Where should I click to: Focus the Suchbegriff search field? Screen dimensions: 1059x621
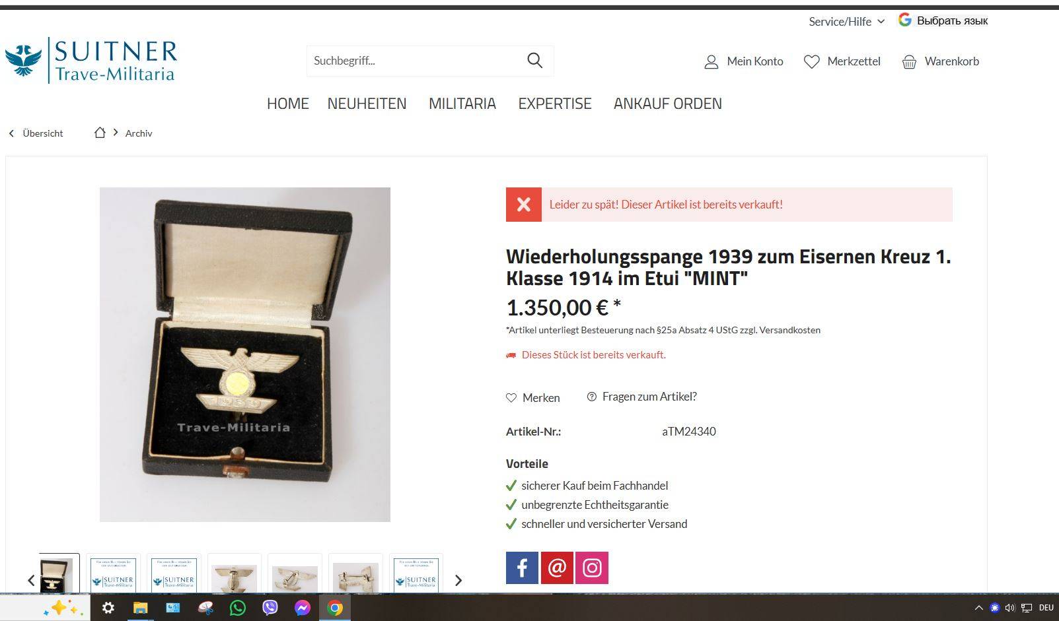click(x=413, y=61)
